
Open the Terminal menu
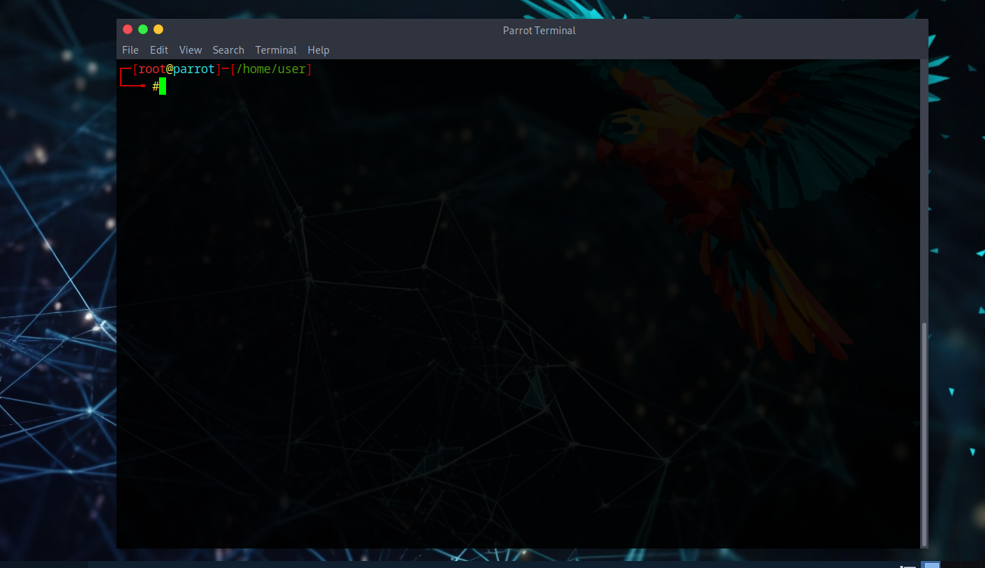tap(276, 50)
